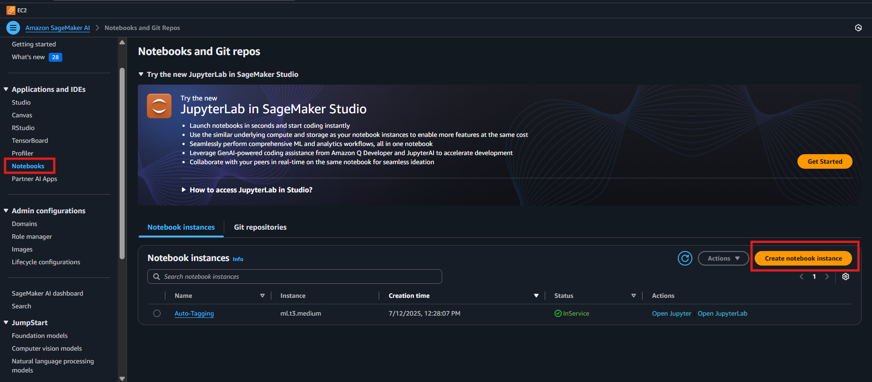The image size is (872, 382).
Task: Open RStudio in sidebar
Action: (23, 128)
